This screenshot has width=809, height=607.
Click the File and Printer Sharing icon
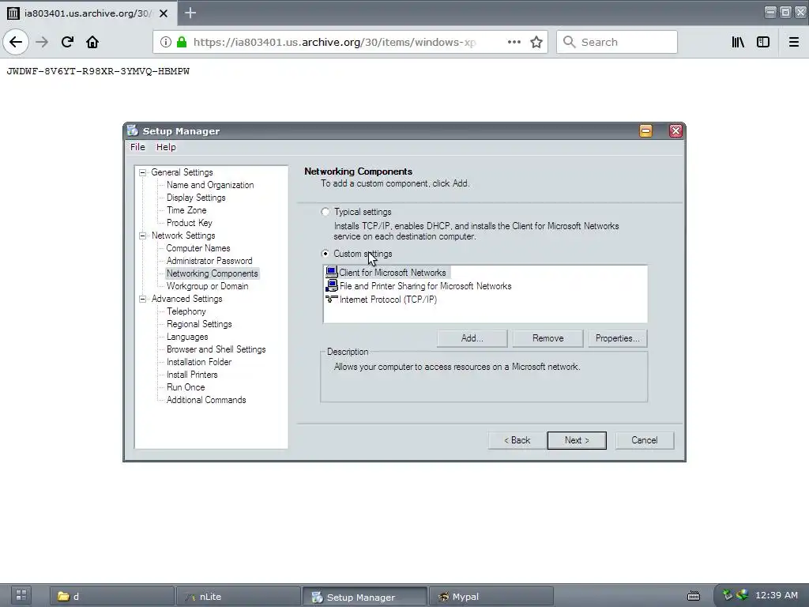pos(331,285)
